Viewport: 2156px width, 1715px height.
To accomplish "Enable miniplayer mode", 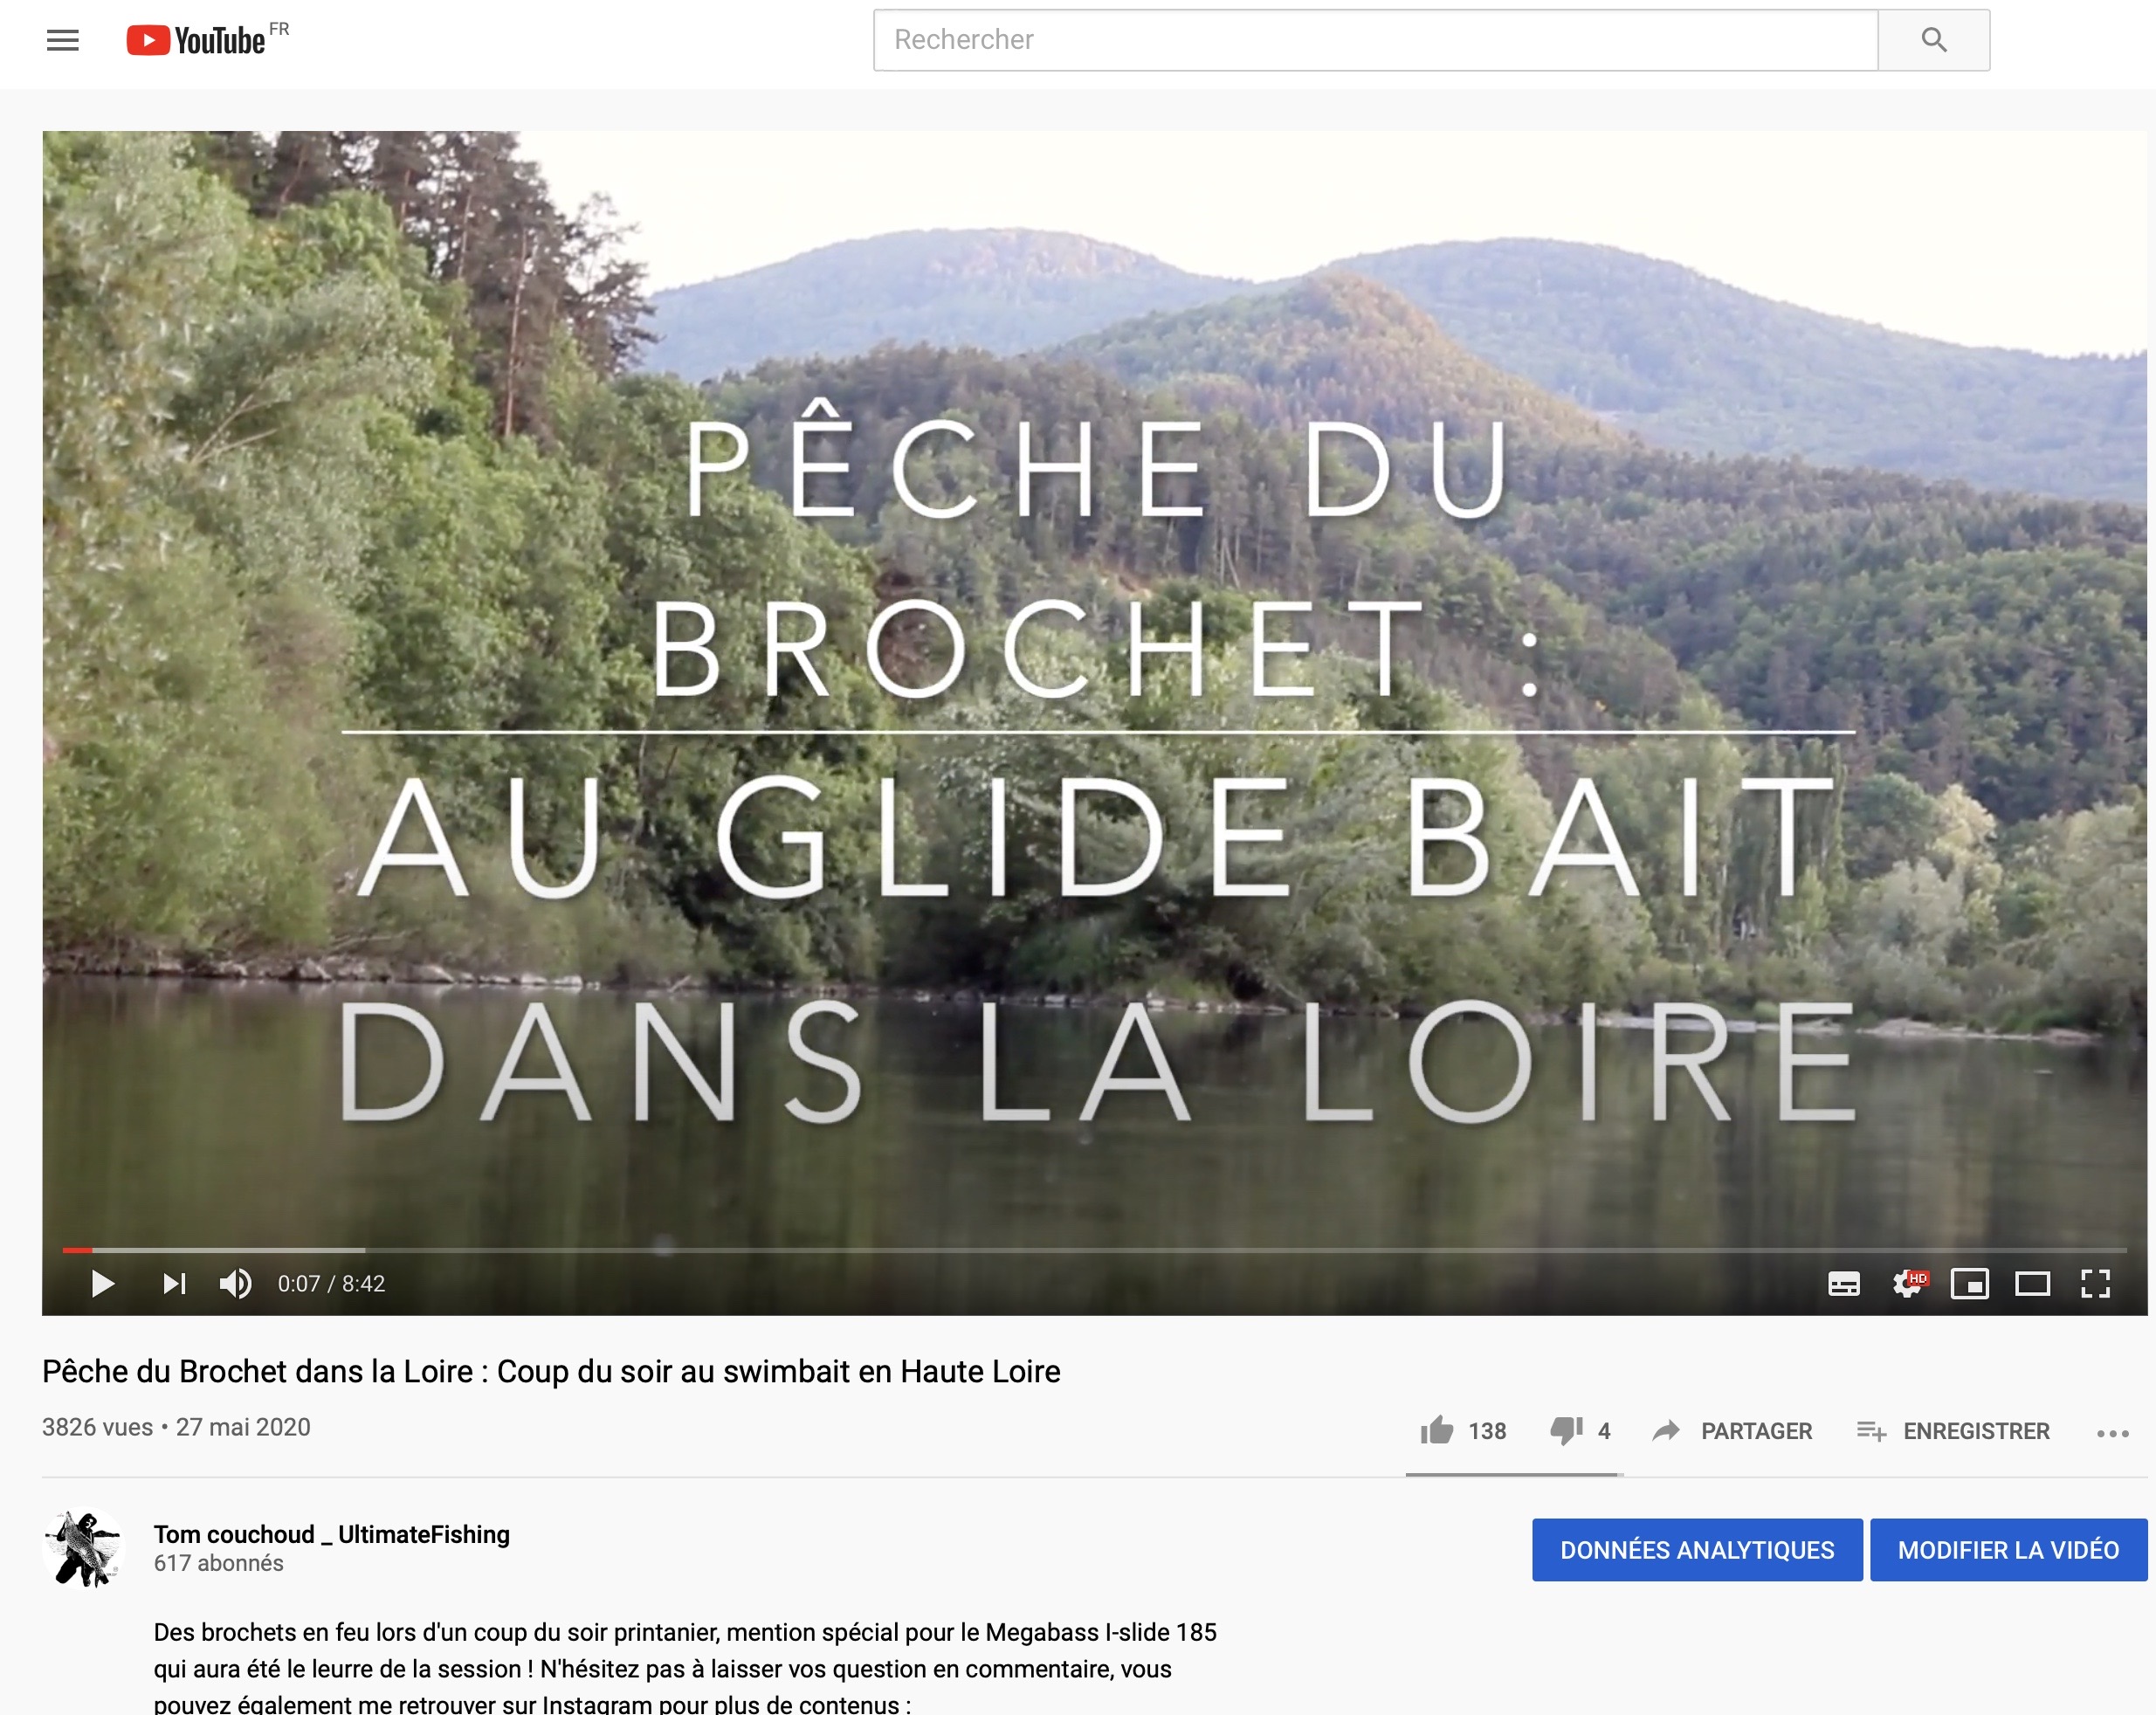I will (x=1969, y=1283).
